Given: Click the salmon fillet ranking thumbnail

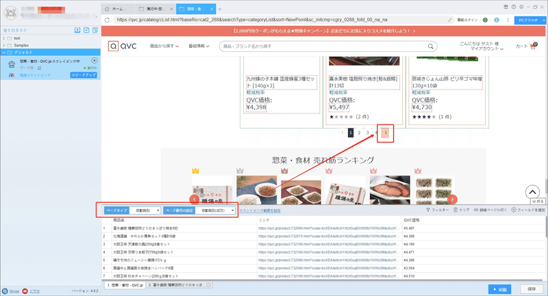Looking at the screenshot, I should (x=390, y=190).
